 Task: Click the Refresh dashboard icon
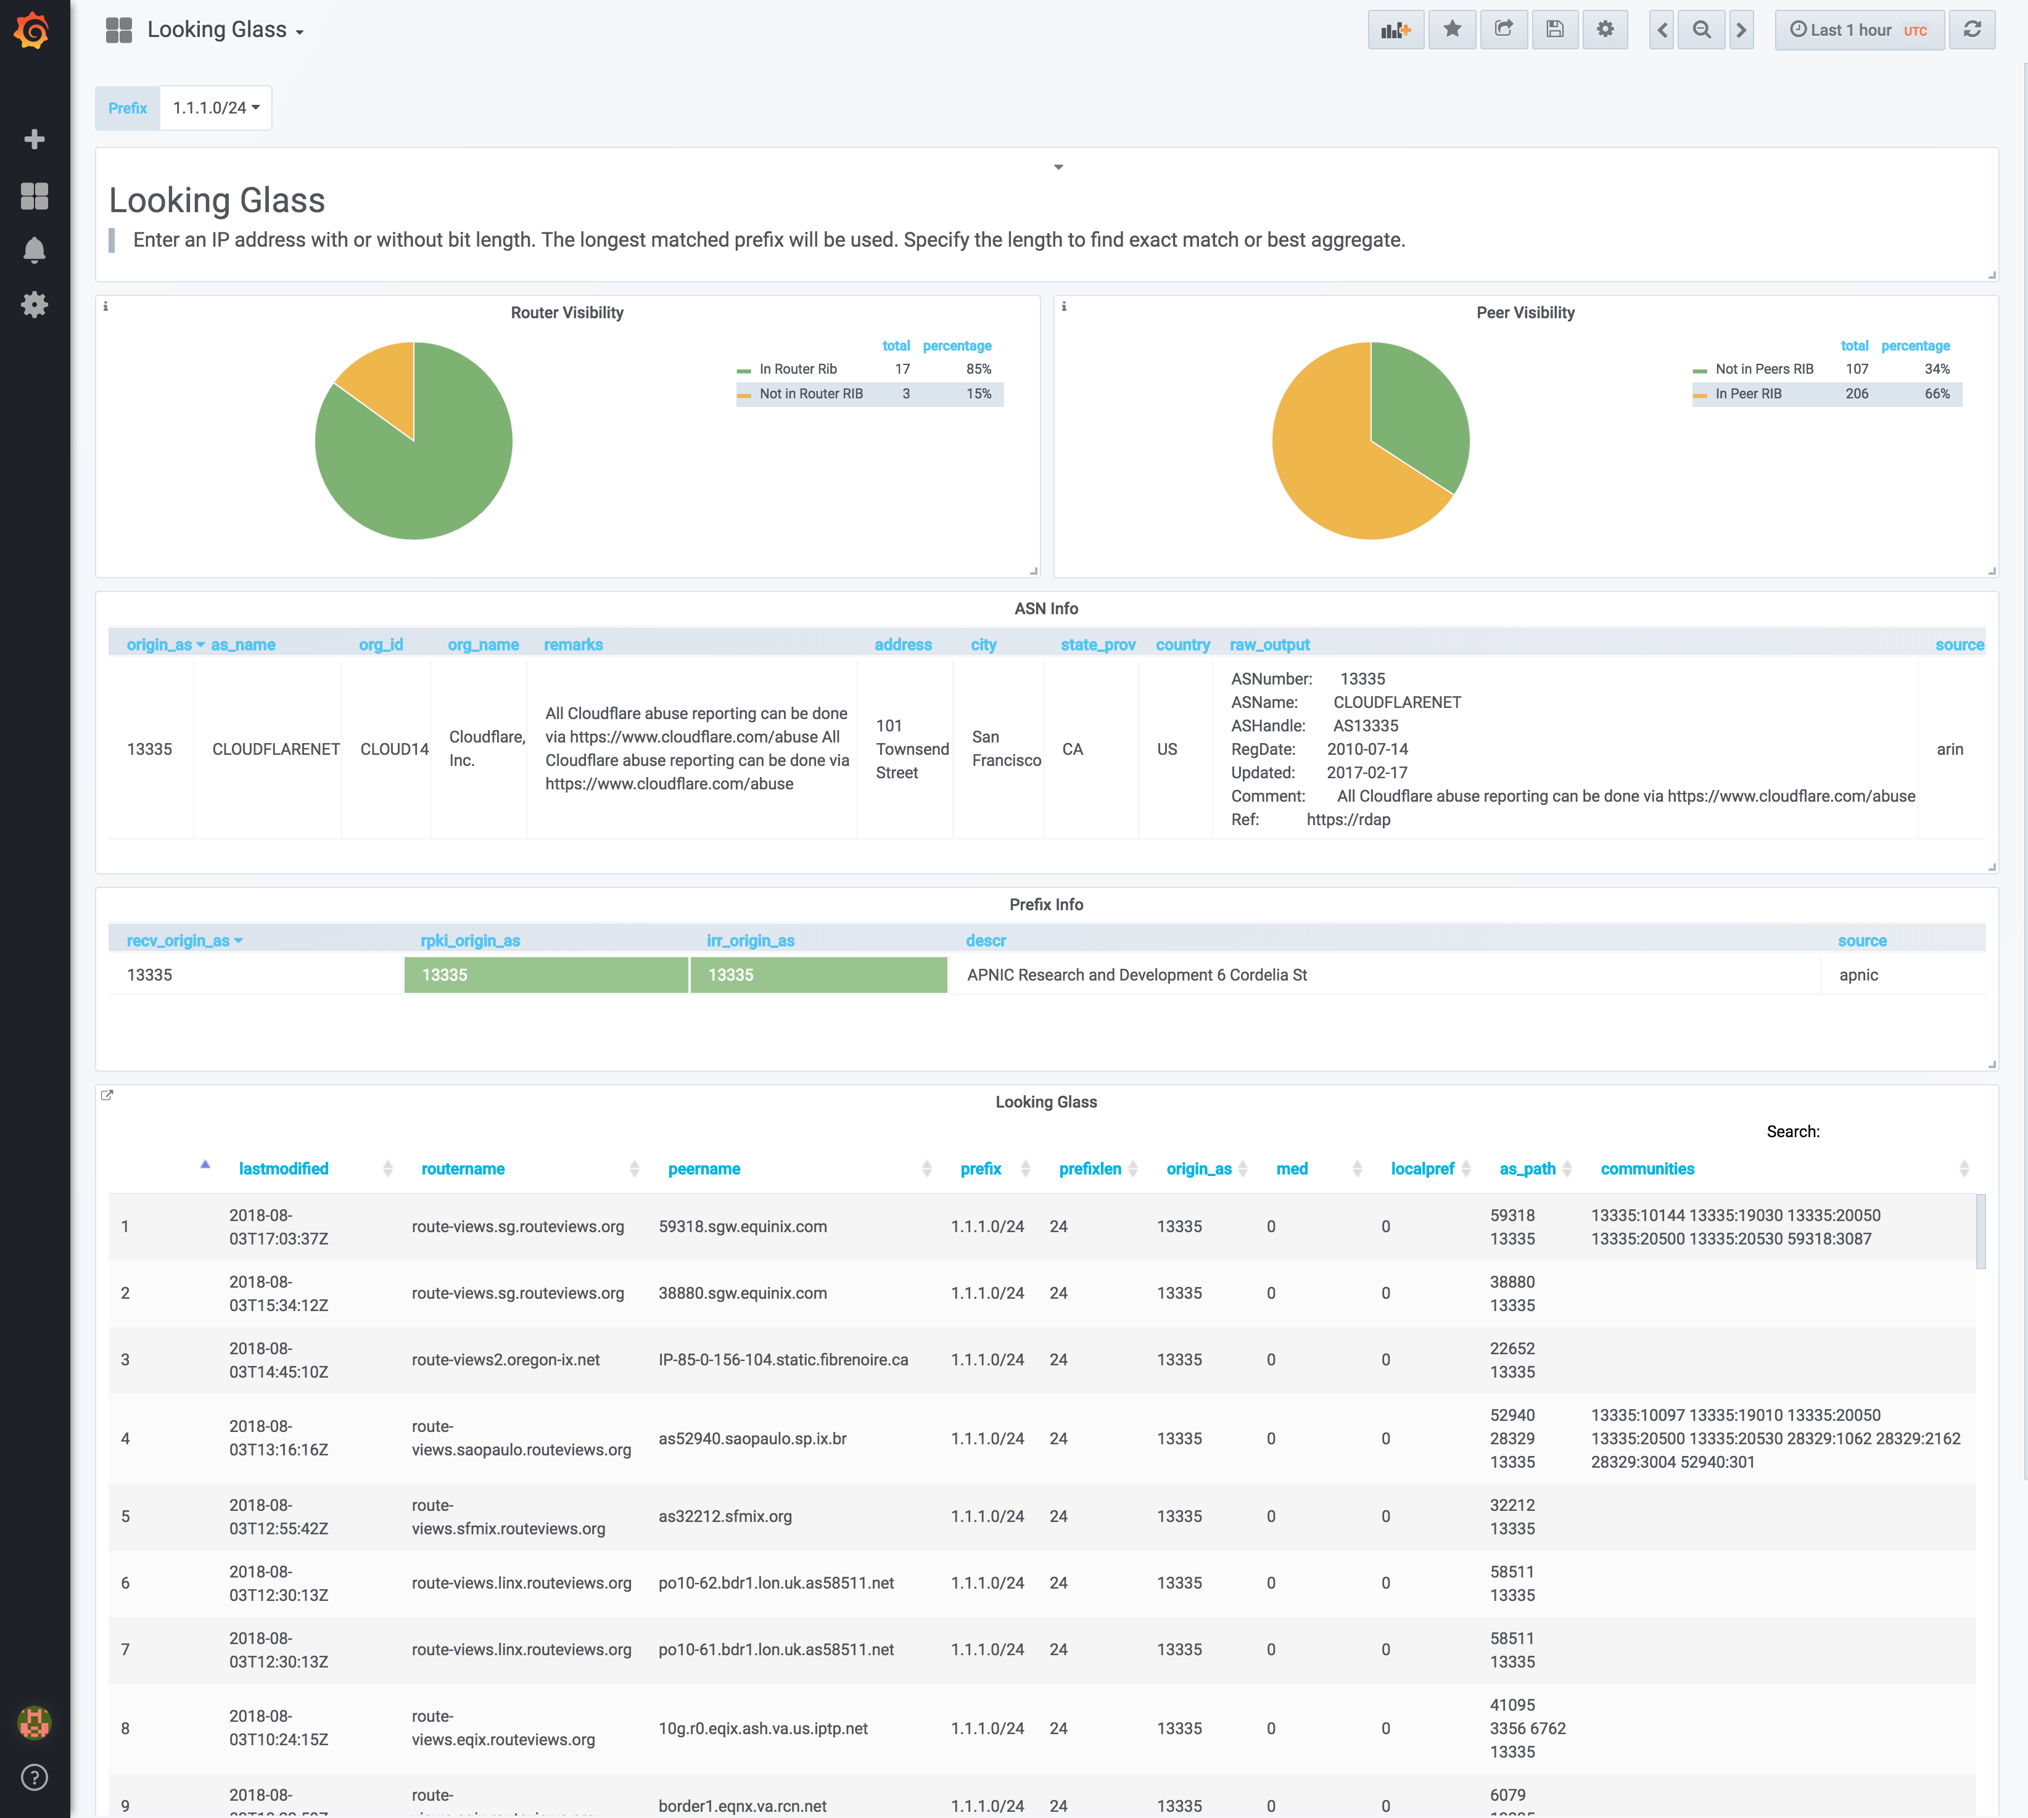1972,30
